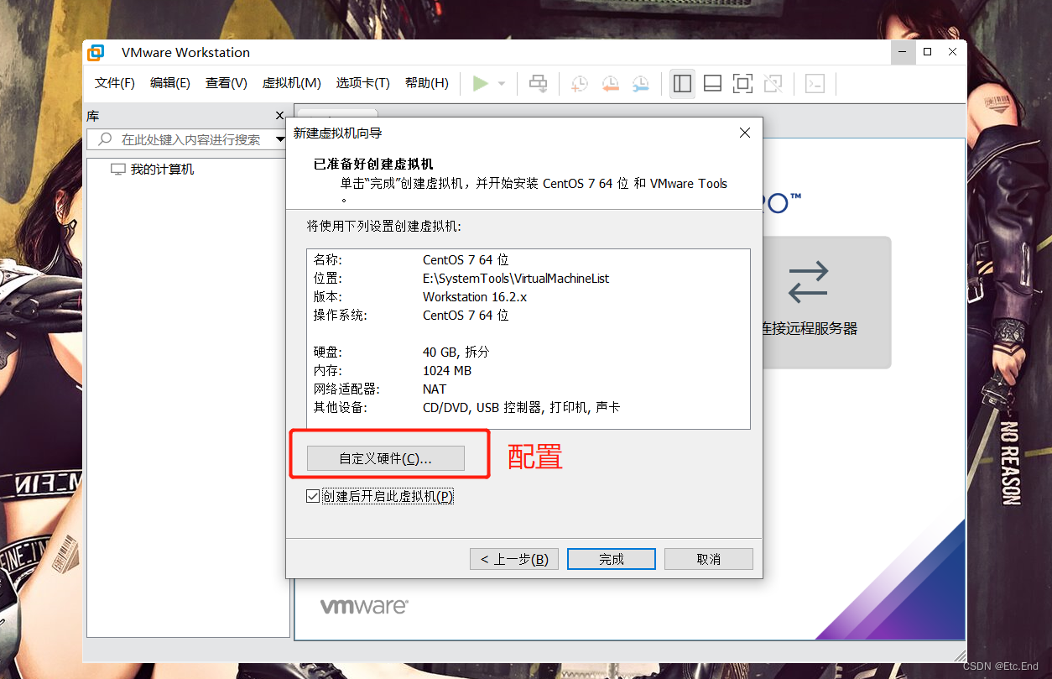Click the Workstation 16.2.x version text
Viewport: 1052px width, 679px height.
(x=475, y=297)
